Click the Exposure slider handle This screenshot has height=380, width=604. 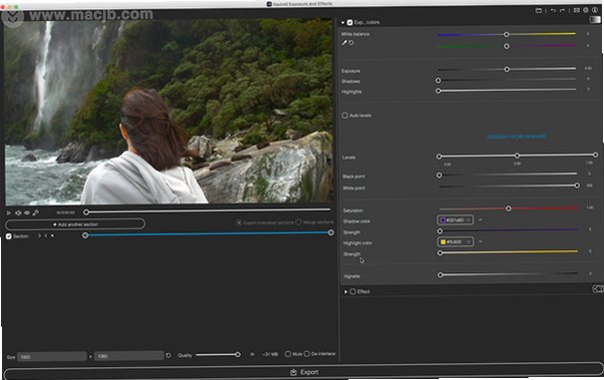507,69
